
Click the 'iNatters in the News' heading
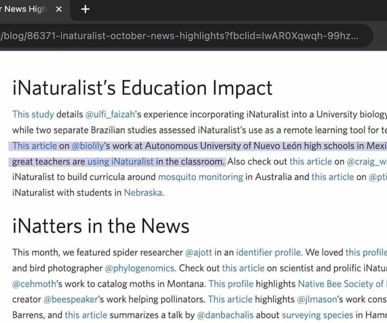point(101,226)
